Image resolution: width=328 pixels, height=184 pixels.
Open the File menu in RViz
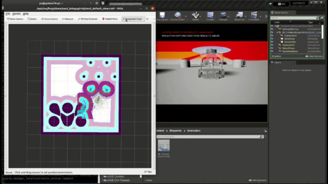click(x=8, y=14)
